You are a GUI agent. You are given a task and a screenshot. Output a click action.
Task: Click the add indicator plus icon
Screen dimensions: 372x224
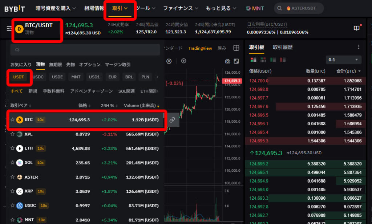tap(183, 61)
